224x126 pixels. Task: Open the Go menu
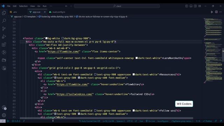pyautogui.click(x=39, y=6)
